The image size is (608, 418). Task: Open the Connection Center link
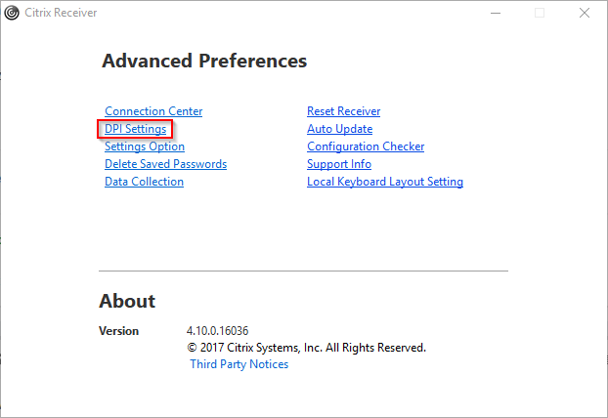(x=153, y=111)
